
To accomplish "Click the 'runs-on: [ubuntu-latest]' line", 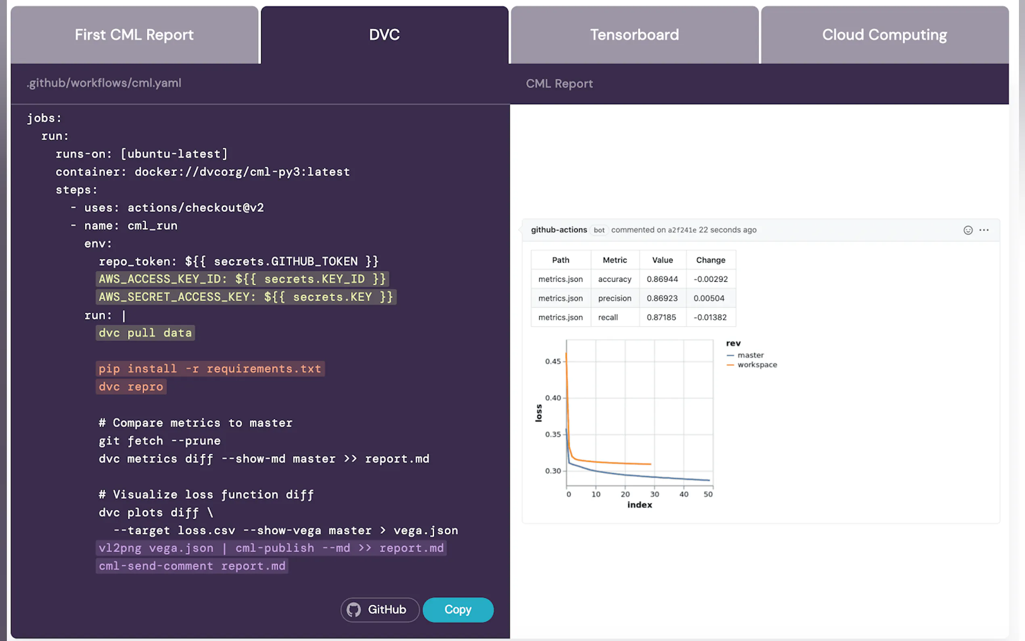I will pyautogui.click(x=142, y=154).
